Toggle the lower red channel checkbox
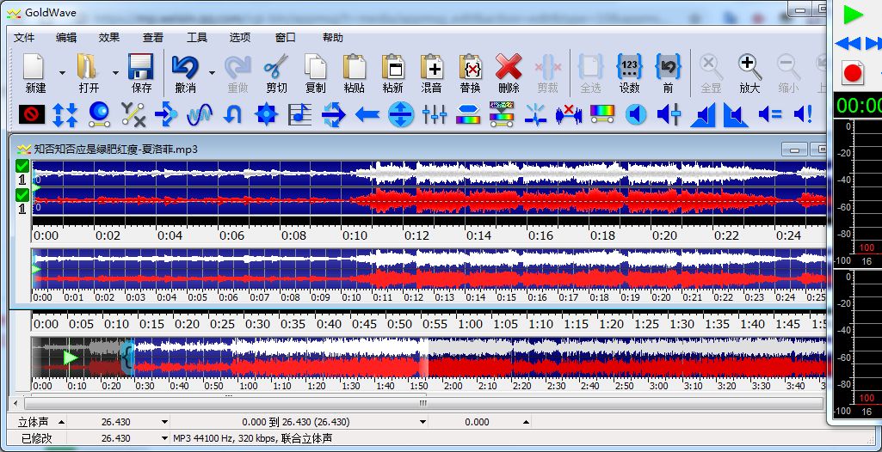Viewport: 882px width, 452px height. (22, 195)
